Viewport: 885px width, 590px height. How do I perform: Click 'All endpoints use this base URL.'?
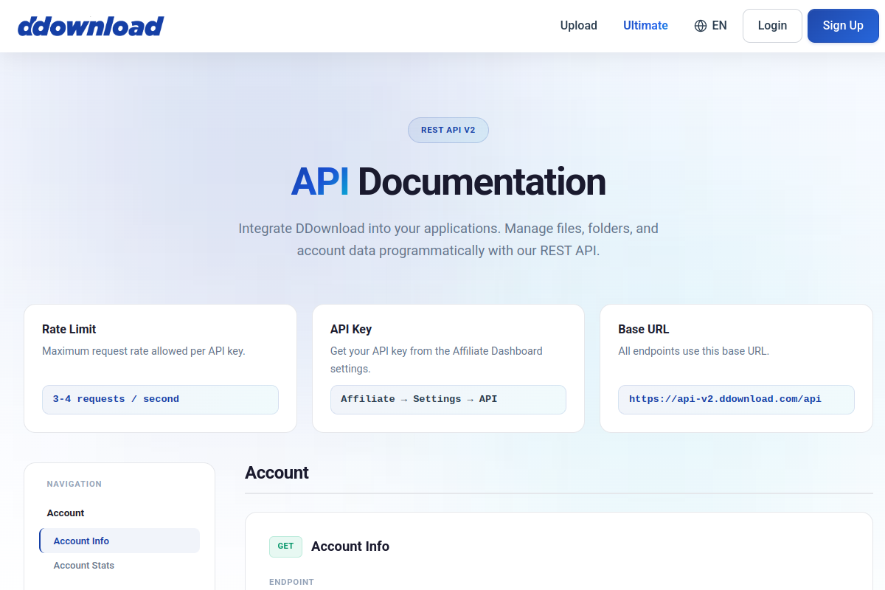click(x=694, y=351)
